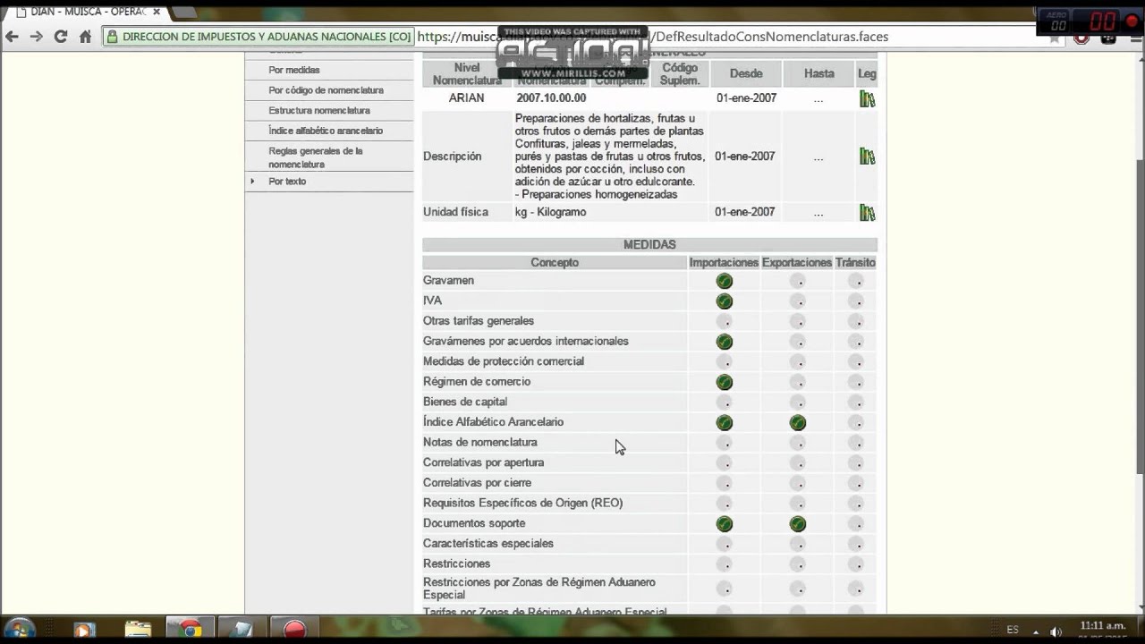The height and width of the screenshot is (644, 1145).
Task: Open legislation icon in the ARIAN row
Action: 867,98
